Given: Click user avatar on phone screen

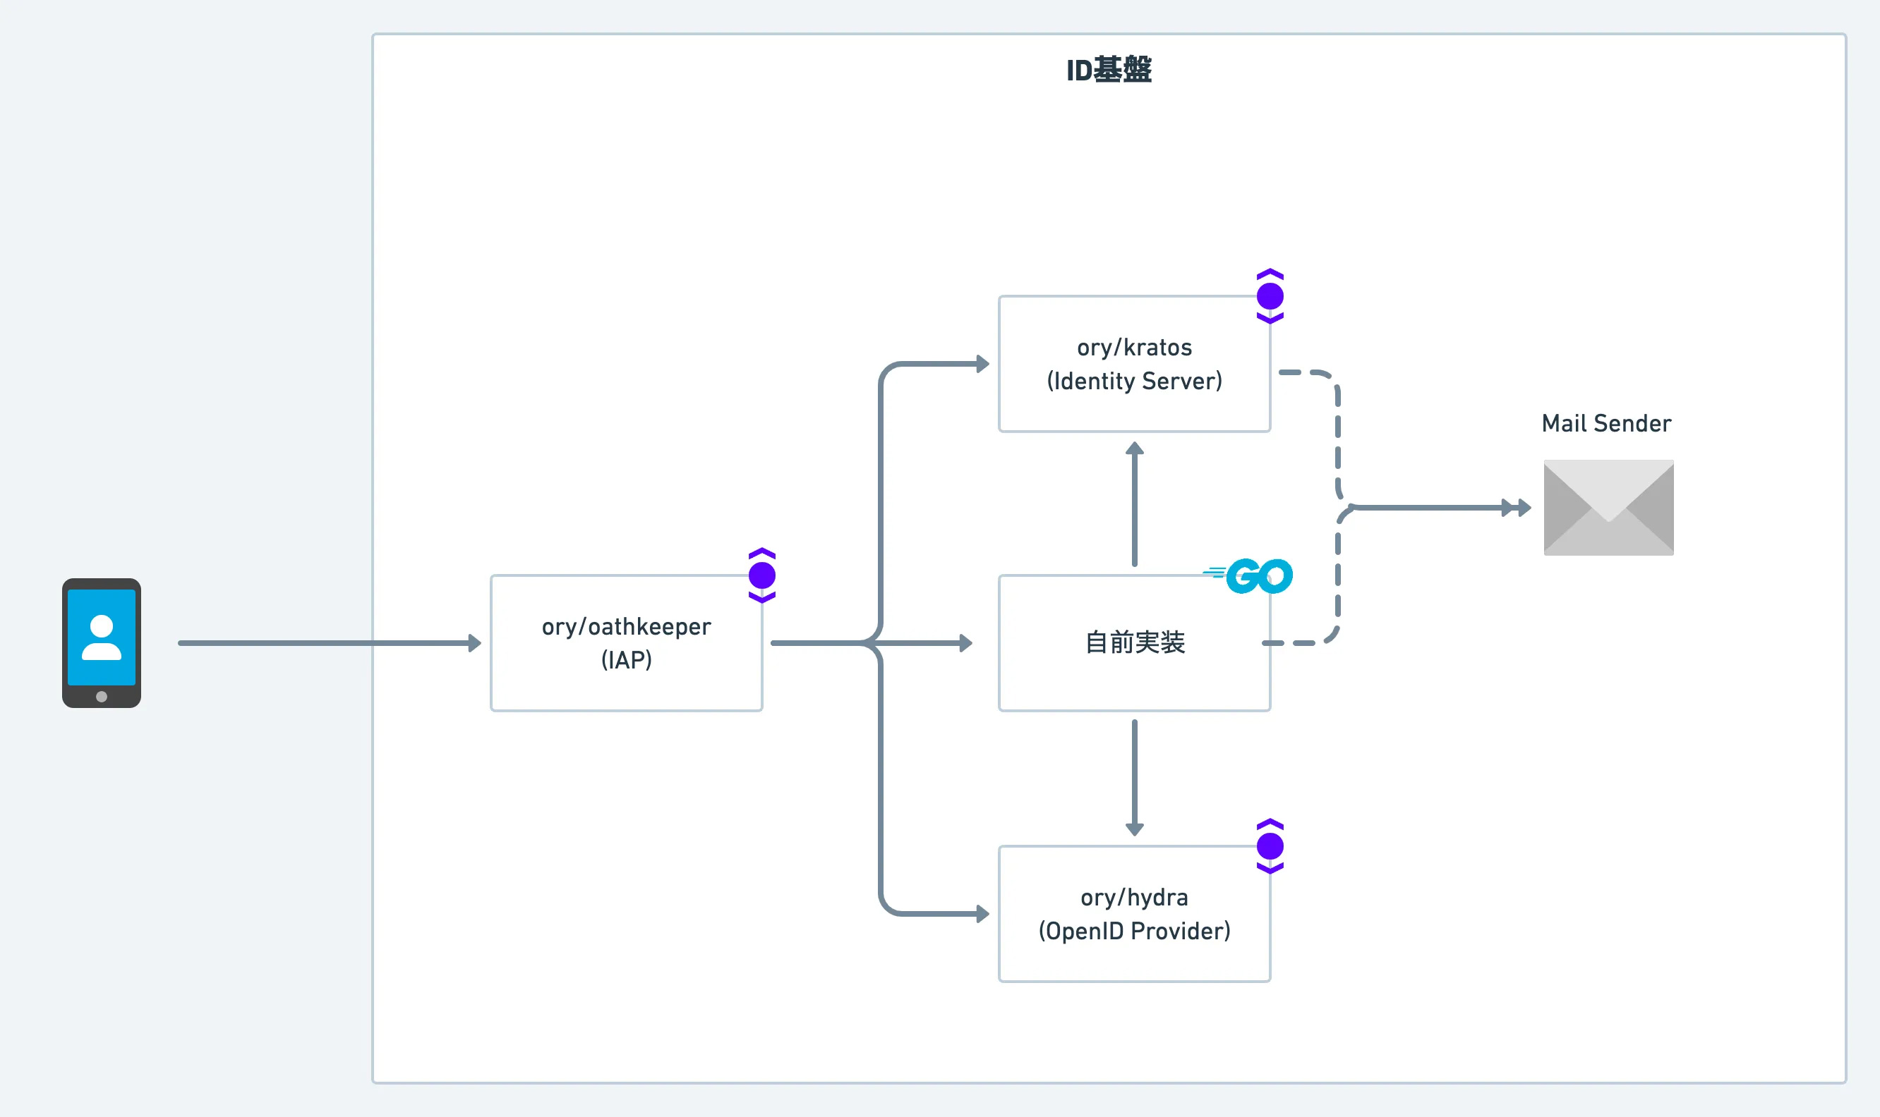Looking at the screenshot, I should coord(101,637).
